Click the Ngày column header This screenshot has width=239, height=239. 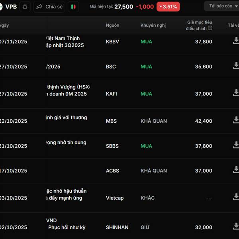4,25
